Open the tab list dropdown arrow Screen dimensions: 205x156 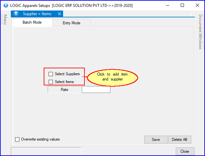pos(192,14)
